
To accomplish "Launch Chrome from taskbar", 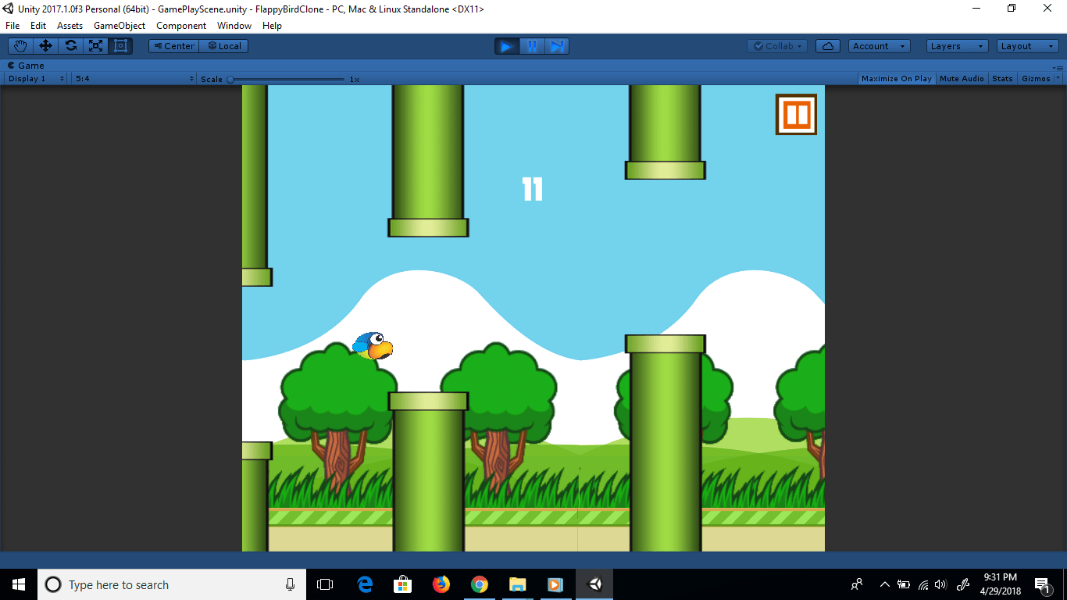I will (x=479, y=584).
